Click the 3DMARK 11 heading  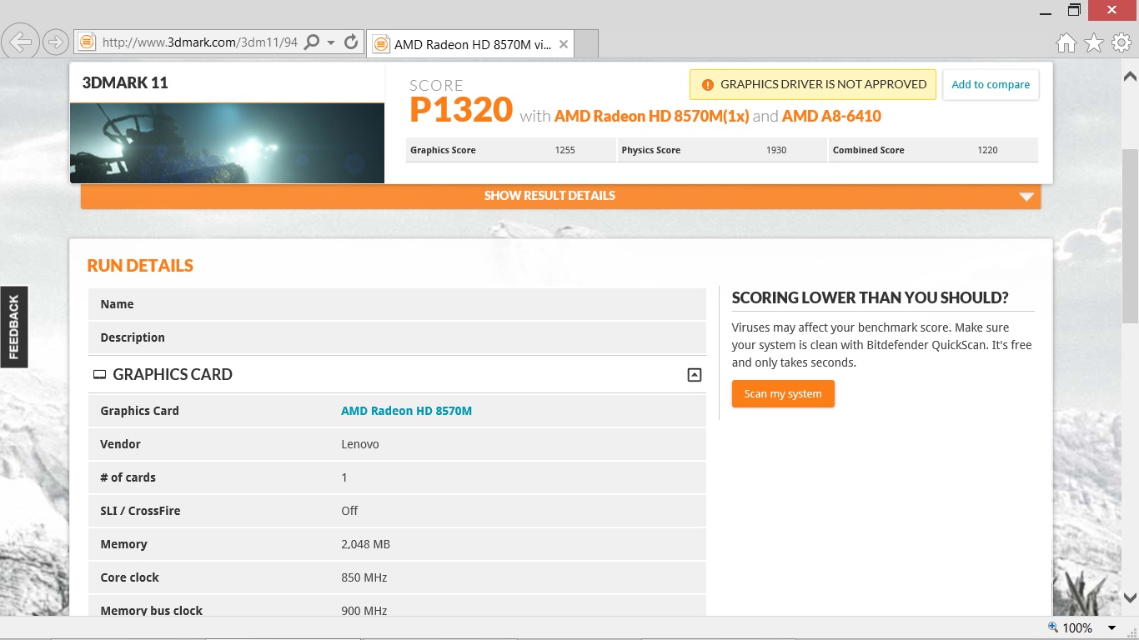point(125,82)
